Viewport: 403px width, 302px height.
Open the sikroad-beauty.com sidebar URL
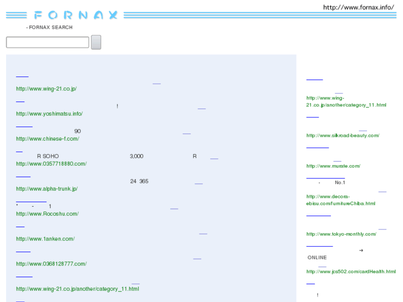coord(343,135)
